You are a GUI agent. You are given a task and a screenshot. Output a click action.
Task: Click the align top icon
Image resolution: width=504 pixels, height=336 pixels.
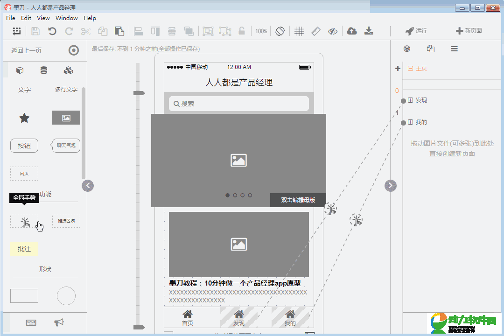[x=155, y=31]
